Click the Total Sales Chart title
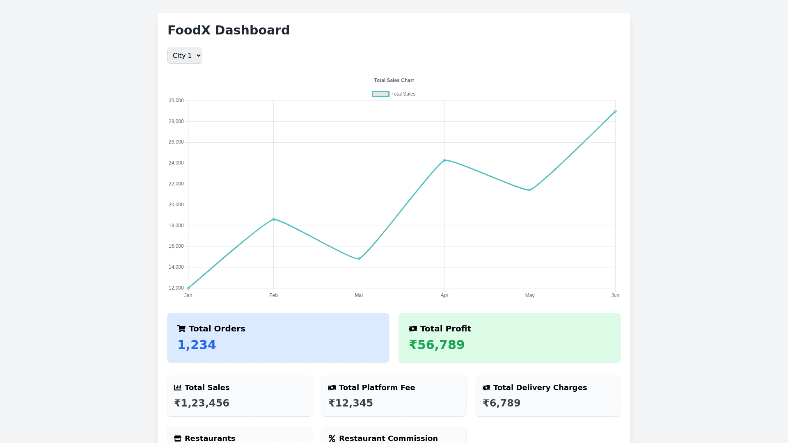Viewport: 788px width, 443px height. click(394, 80)
